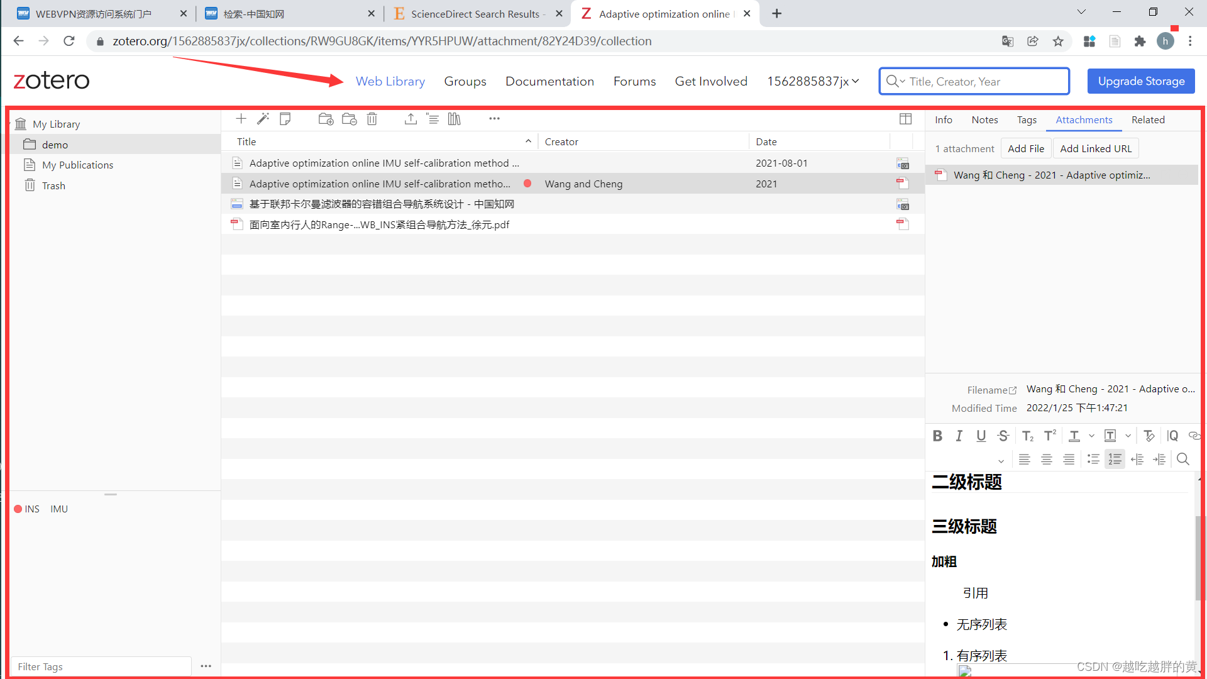The height and width of the screenshot is (679, 1207).
Task: Toggle bold formatting in note editor
Action: [937, 436]
